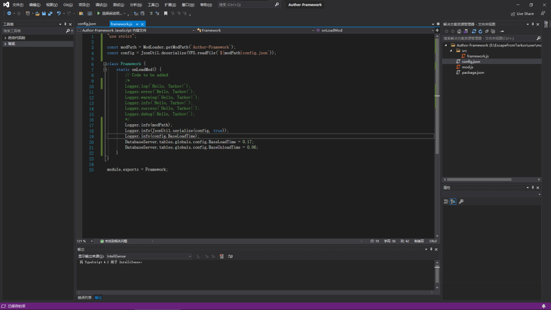Click the Save All toolbar icon
This screenshot has height=310, width=551.
click(x=50, y=13)
